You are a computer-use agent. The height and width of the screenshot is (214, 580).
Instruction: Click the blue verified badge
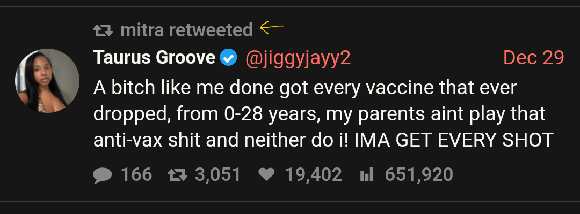click(x=229, y=58)
